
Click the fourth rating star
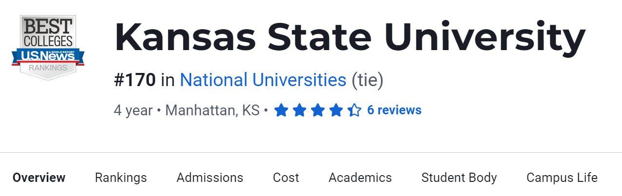[336, 111]
